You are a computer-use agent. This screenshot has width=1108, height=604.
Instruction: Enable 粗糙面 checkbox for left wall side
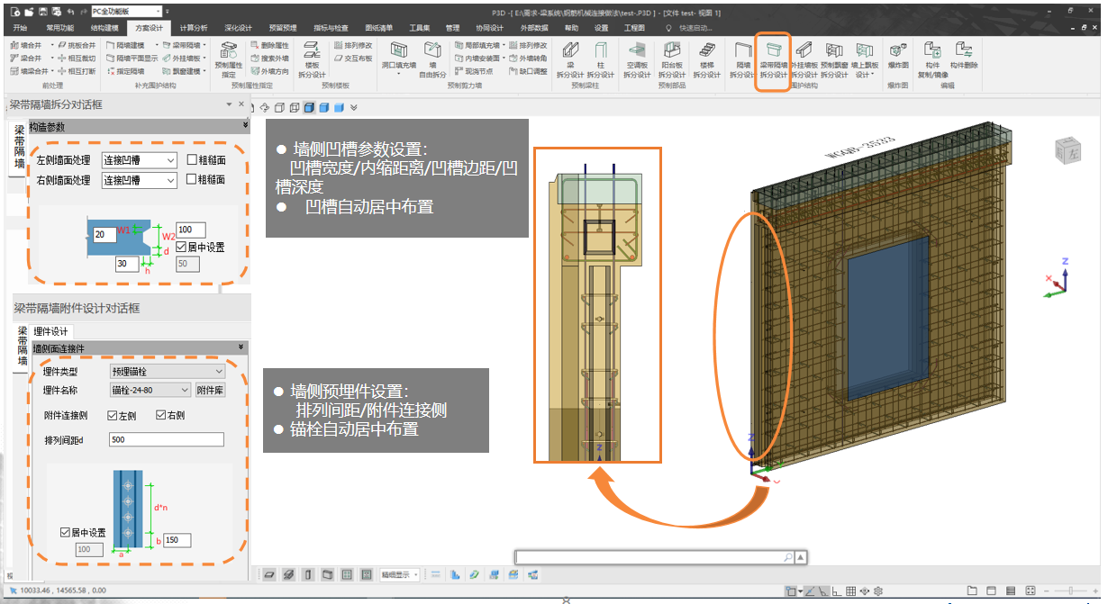pos(192,160)
